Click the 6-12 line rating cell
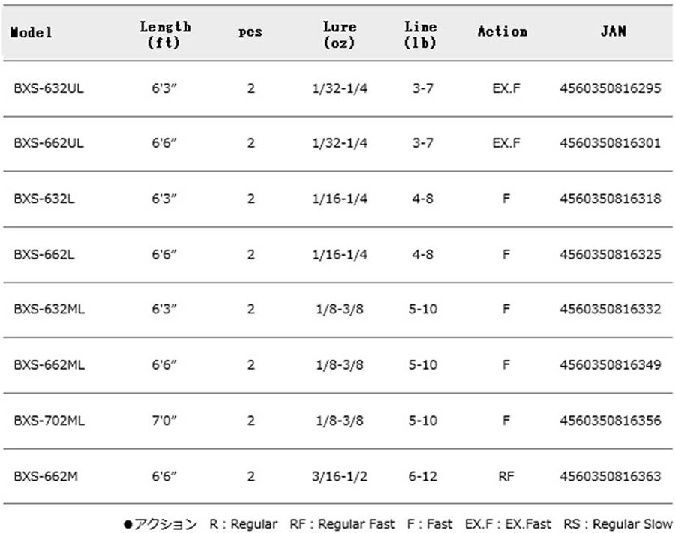 [422, 476]
